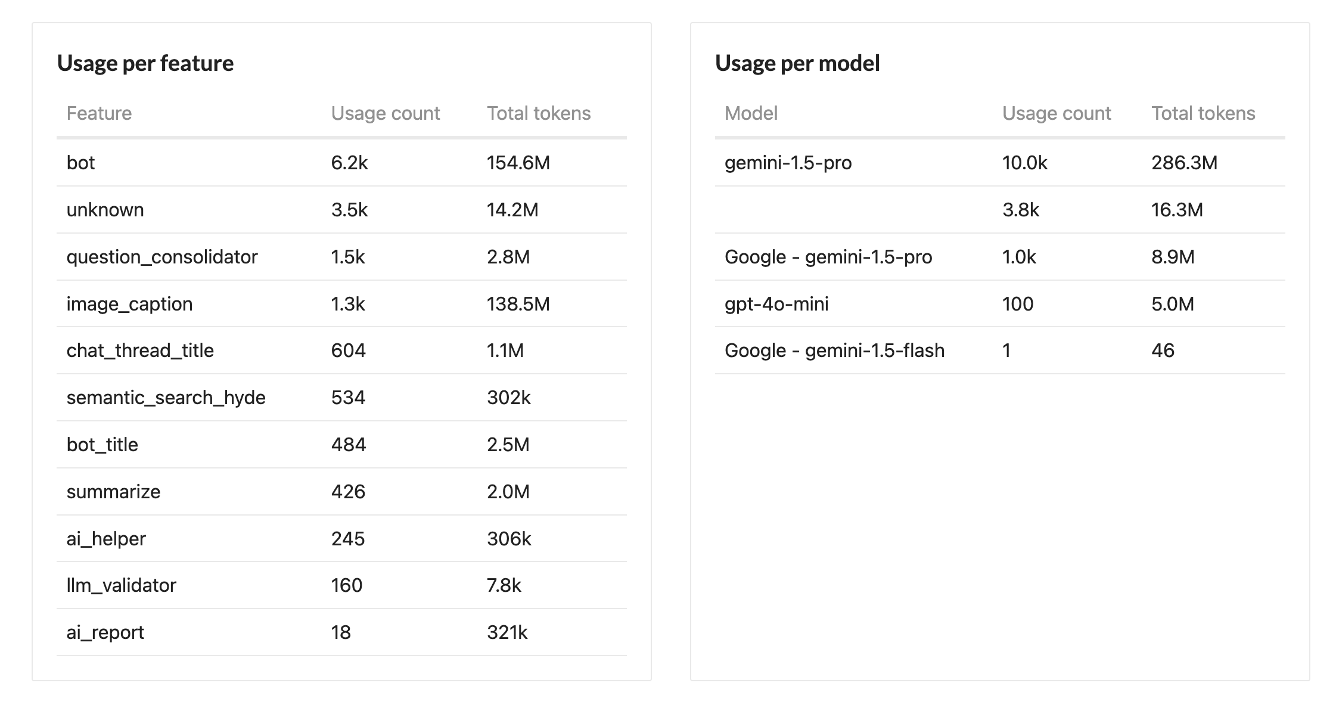Click the 286.3M total tokens value
Image resolution: width=1336 pixels, height=720 pixels.
pos(1184,163)
